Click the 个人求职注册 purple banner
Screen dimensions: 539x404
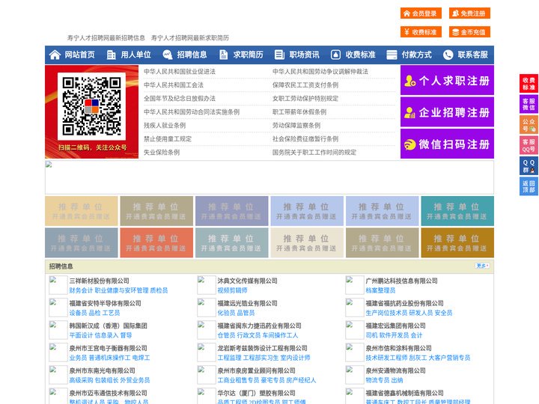[447, 80]
